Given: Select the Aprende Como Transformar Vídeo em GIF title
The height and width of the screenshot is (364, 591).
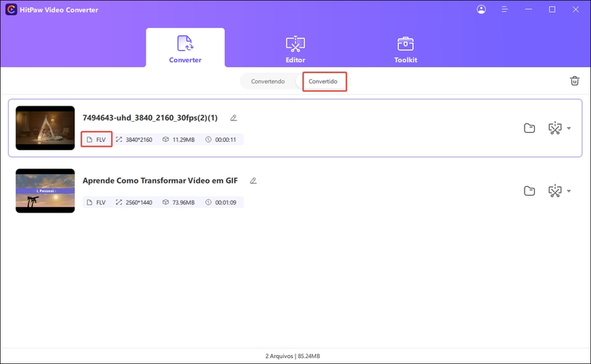Looking at the screenshot, I should click(x=163, y=180).
